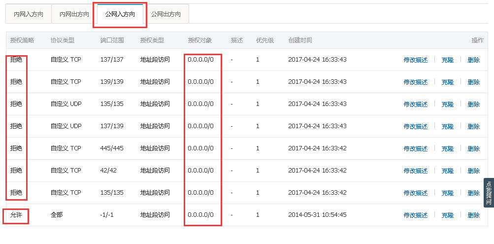Viewport: 494px width, 244px height.
Task: Delete the TCP 135/135 rule
Action: (473, 193)
